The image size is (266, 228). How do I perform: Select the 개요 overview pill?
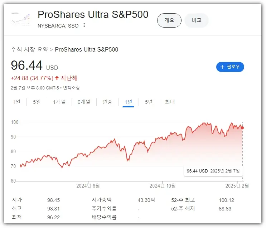(169, 20)
